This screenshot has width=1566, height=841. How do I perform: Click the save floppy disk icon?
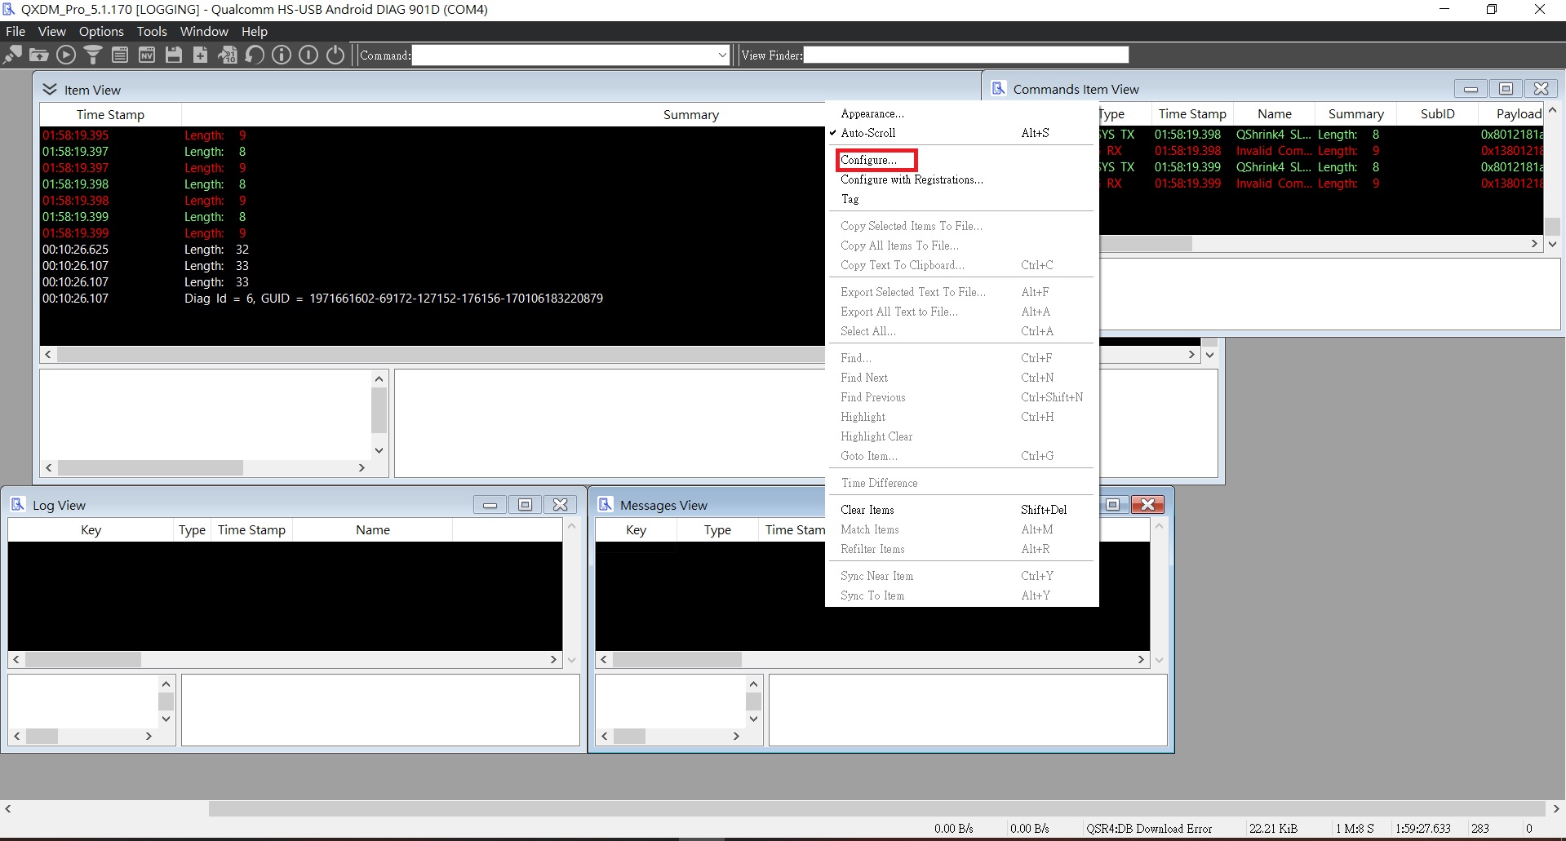click(174, 55)
